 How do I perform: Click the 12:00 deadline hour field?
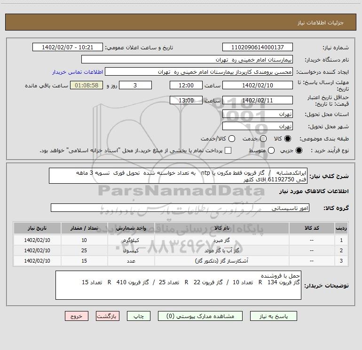click(x=186, y=85)
